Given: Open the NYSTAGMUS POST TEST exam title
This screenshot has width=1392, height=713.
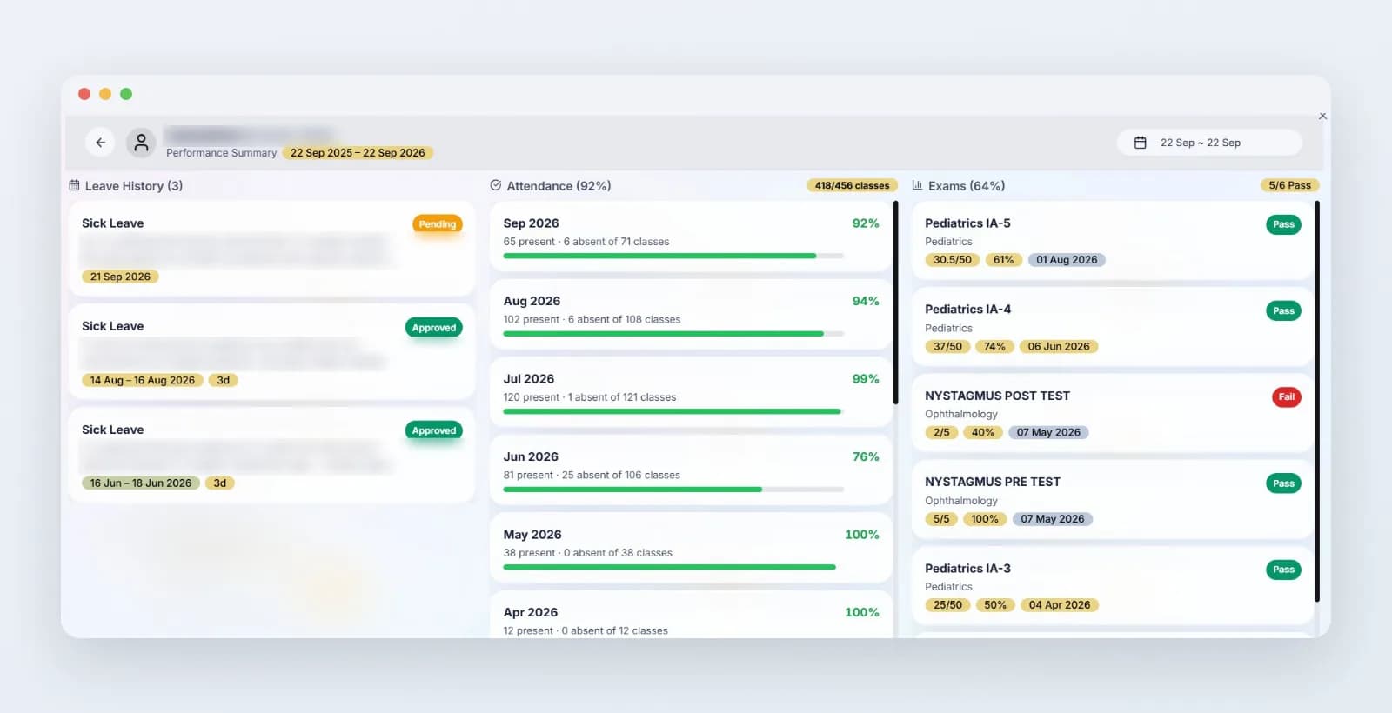Looking at the screenshot, I should pos(997,396).
